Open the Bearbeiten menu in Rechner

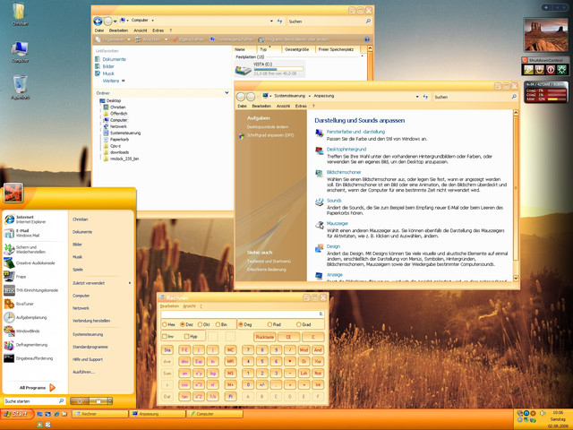169,306
